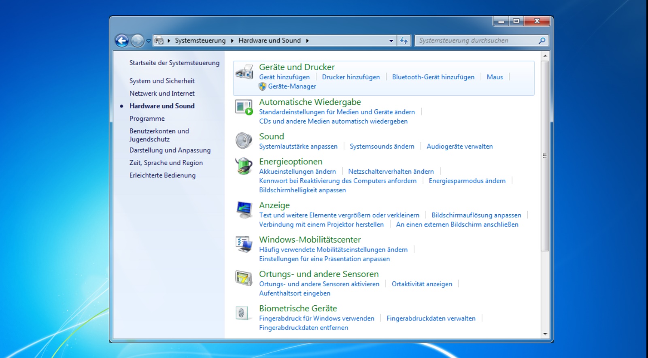Click CDs und andere Medien automatisch wiedergeben
Image resolution: width=648 pixels, height=358 pixels.
tap(333, 121)
